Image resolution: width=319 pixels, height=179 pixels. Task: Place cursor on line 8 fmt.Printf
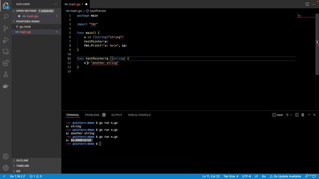pos(105,46)
